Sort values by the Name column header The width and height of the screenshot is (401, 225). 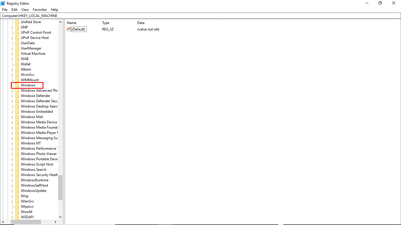click(x=83, y=23)
